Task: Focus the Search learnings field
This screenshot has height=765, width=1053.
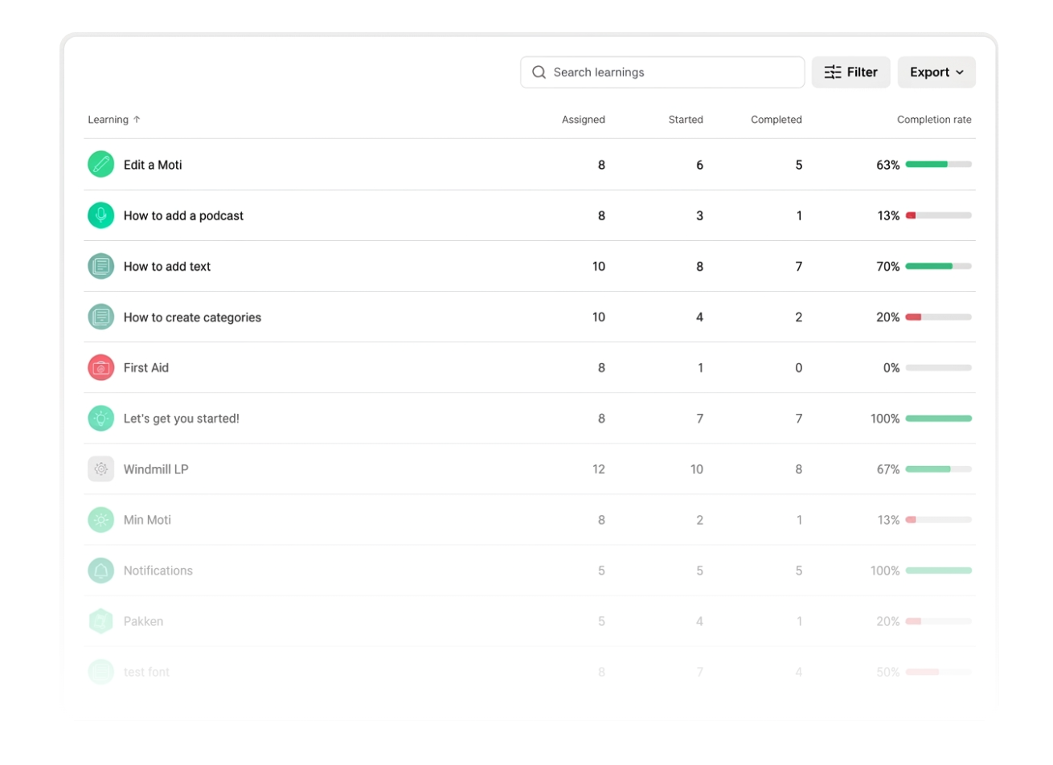Action: pyautogui.click(x=662, y=72)
